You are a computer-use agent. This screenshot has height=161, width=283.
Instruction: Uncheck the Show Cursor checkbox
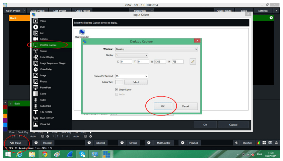point(117,90)
